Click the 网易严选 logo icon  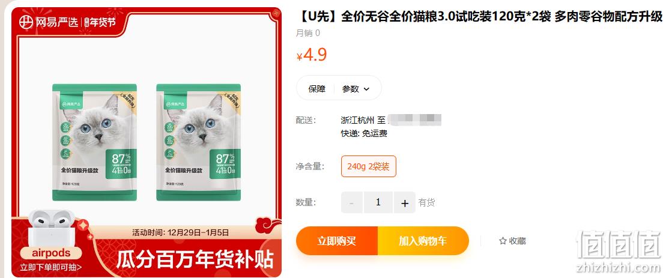point(26,22)
